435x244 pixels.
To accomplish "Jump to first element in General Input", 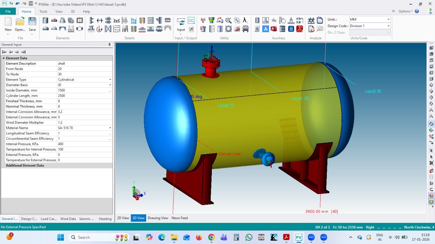I will tap(4, 52).
